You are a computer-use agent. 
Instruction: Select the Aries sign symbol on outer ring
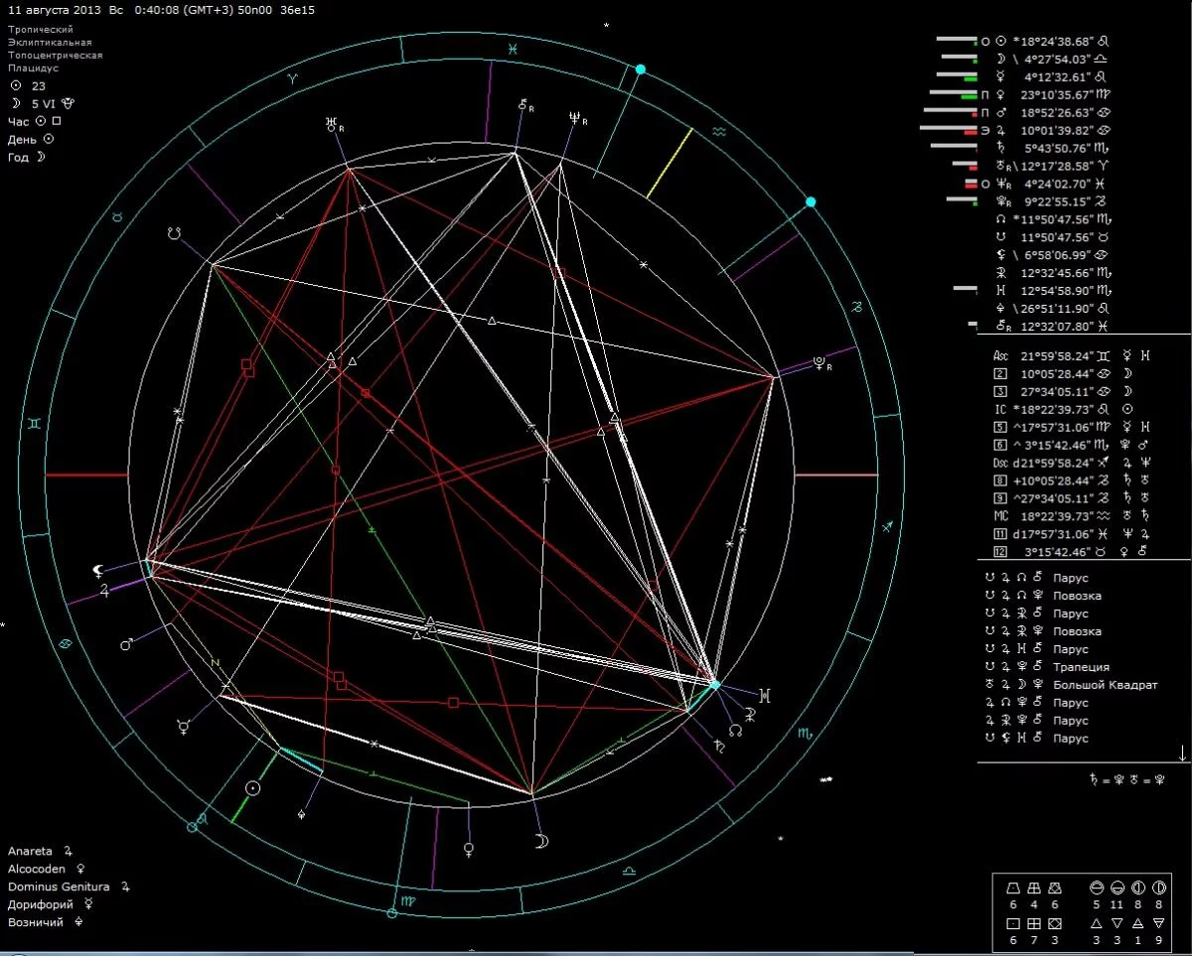click(x=292, y=76)
